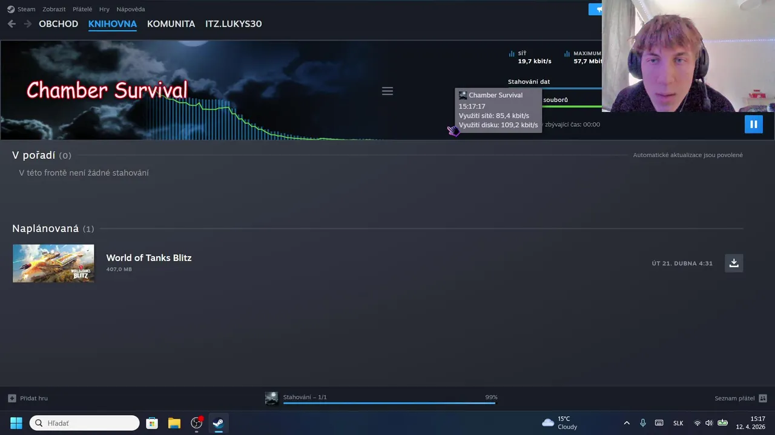Image resolution: width=775 pixels, height=435 pixels.
Task: Open the Cloudy weather widget
Action: (560, 423)
